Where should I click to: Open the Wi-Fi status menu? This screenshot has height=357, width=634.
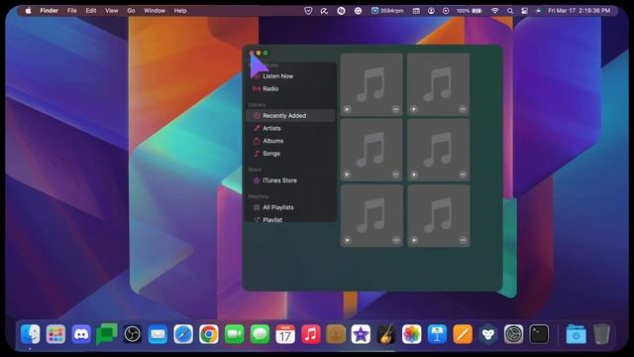495,11
